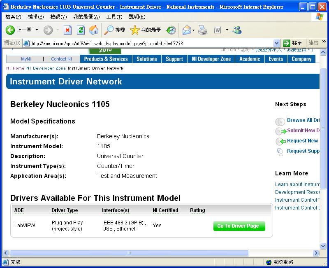Screen dimensions: 329x268
Task: Open the Contact NI link
Action: 61,59
